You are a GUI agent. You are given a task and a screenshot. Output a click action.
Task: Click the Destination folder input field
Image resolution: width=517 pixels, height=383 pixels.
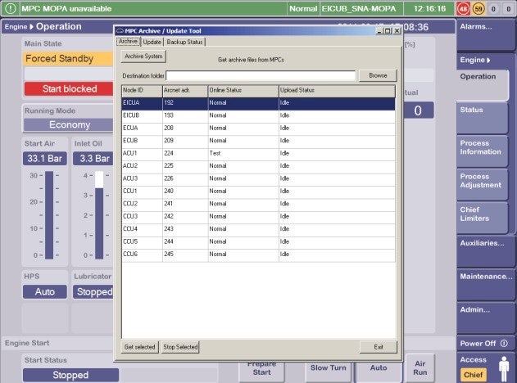(261, 76)
